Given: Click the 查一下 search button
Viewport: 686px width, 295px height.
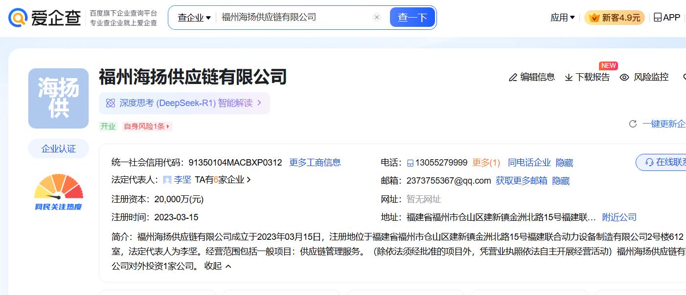Looking at the screenshot, I should coord(412,18).
